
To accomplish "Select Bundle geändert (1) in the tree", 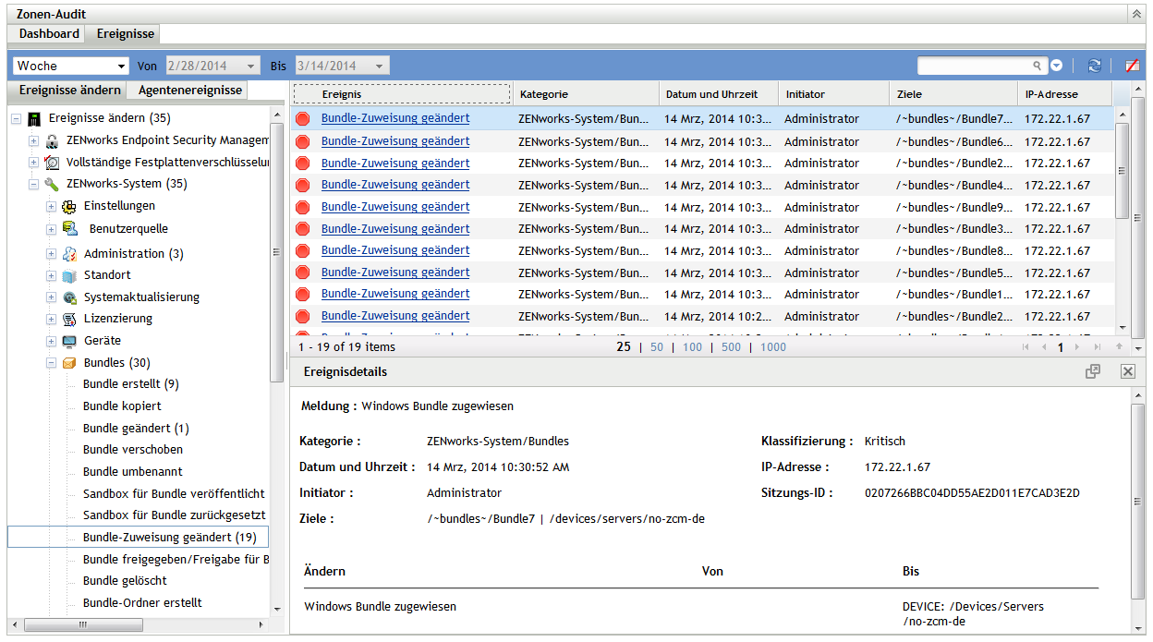I will coord(136,429).
